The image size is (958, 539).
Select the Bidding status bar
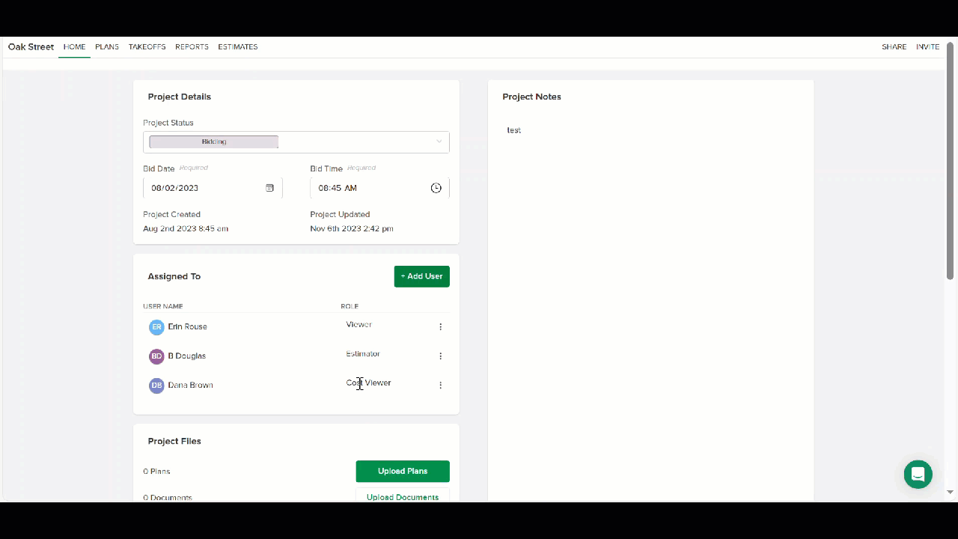214,141
